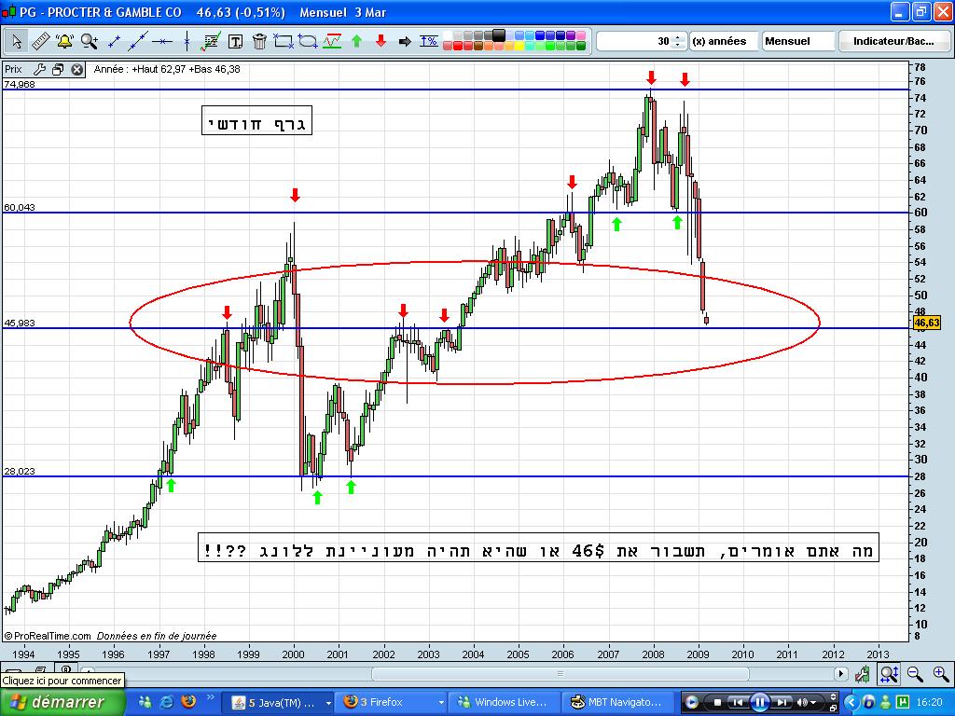Expand quick launch chevron
This screenshot has height=716, width=955.
point(211,697)
